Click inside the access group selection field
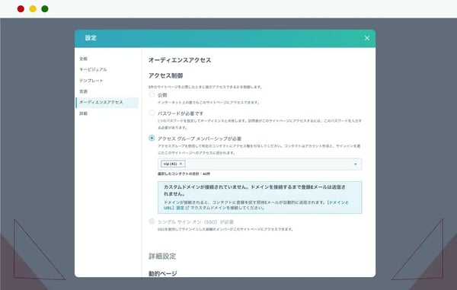This screenshot has width=457, height=290. tap(260, 164)
